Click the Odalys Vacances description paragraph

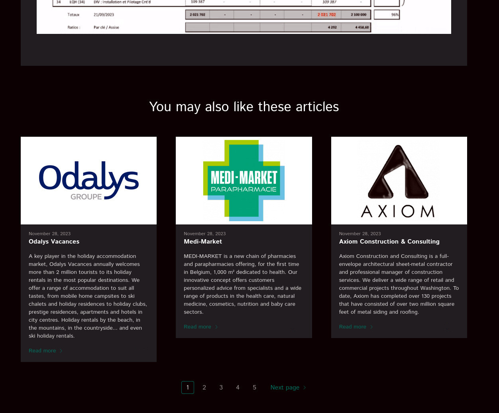click(88, 296)
